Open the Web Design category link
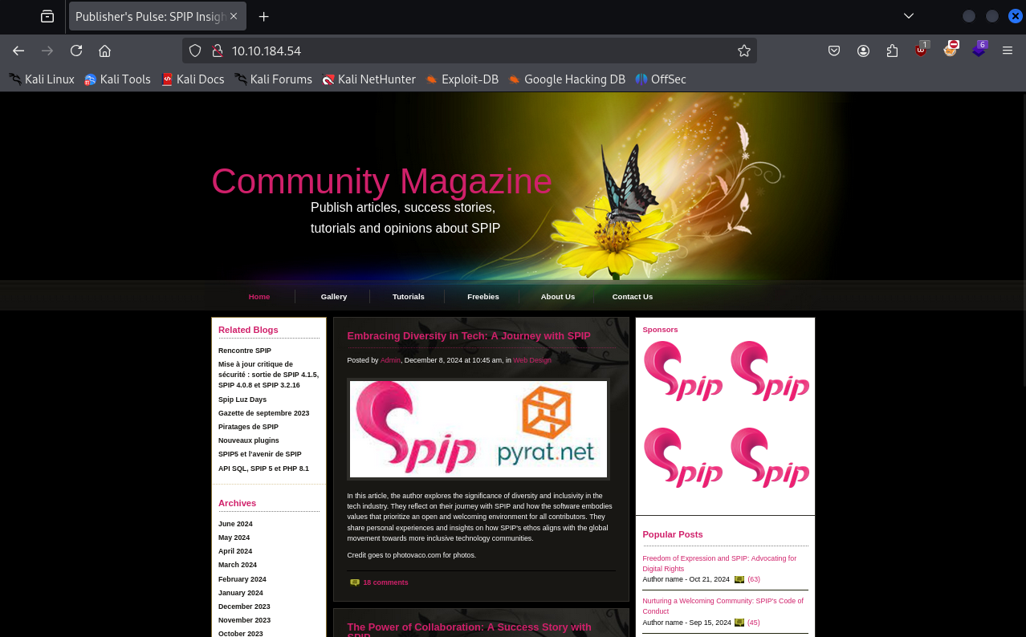This screenshot has height=637, width=1026. (532, 360)
